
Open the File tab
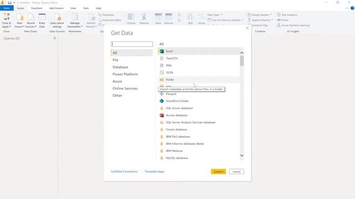7,8
